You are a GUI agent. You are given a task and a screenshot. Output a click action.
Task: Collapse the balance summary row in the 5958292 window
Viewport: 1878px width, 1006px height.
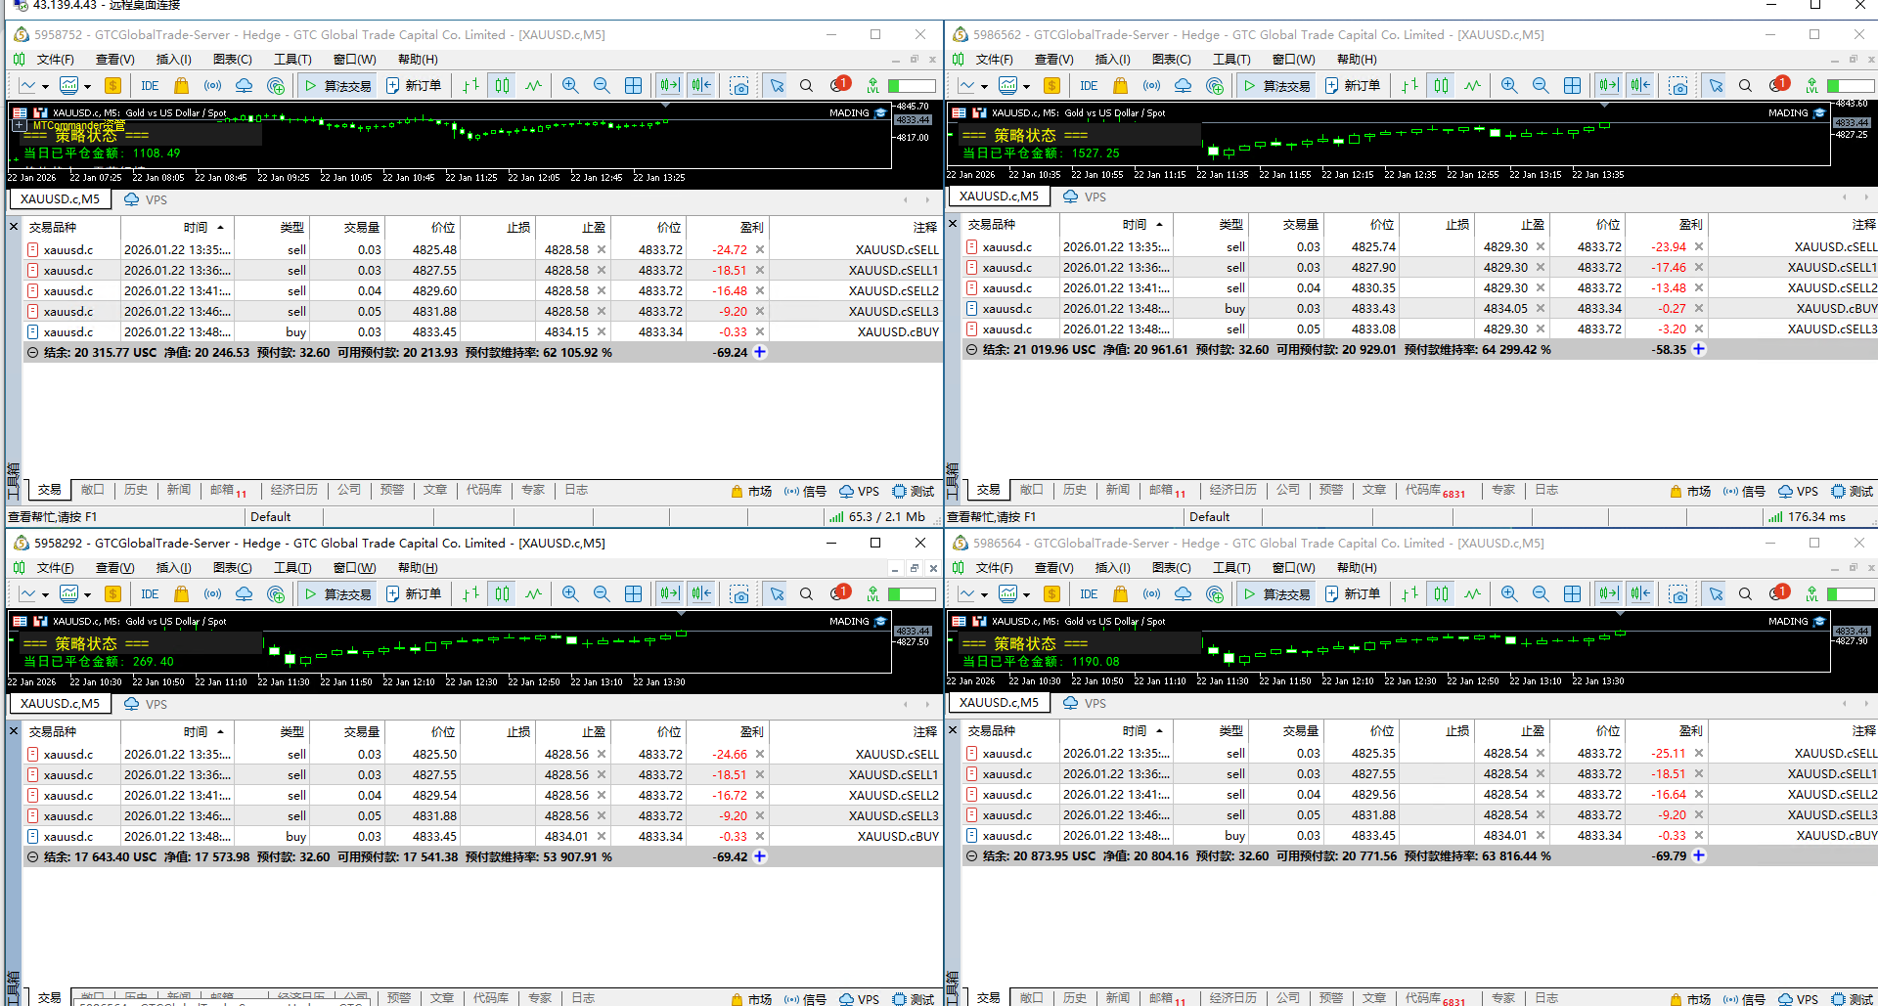[32, 857]
